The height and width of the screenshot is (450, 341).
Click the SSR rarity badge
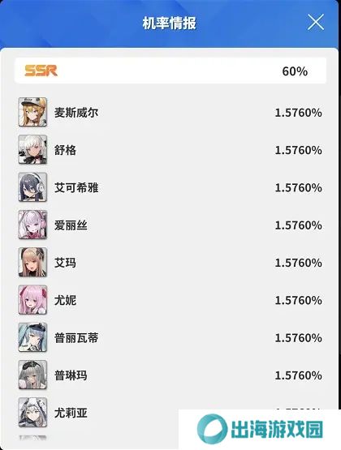(41, 71)
